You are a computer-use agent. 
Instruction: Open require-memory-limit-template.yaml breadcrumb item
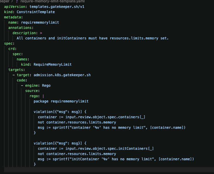tap(52, 1)
